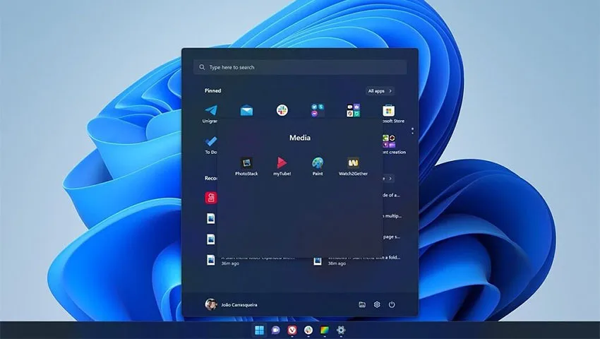Image resolution: width=600 pixels, height=339 pixels.
Task: Open the pinned folder containing Messenger
Action: (317, 110)
